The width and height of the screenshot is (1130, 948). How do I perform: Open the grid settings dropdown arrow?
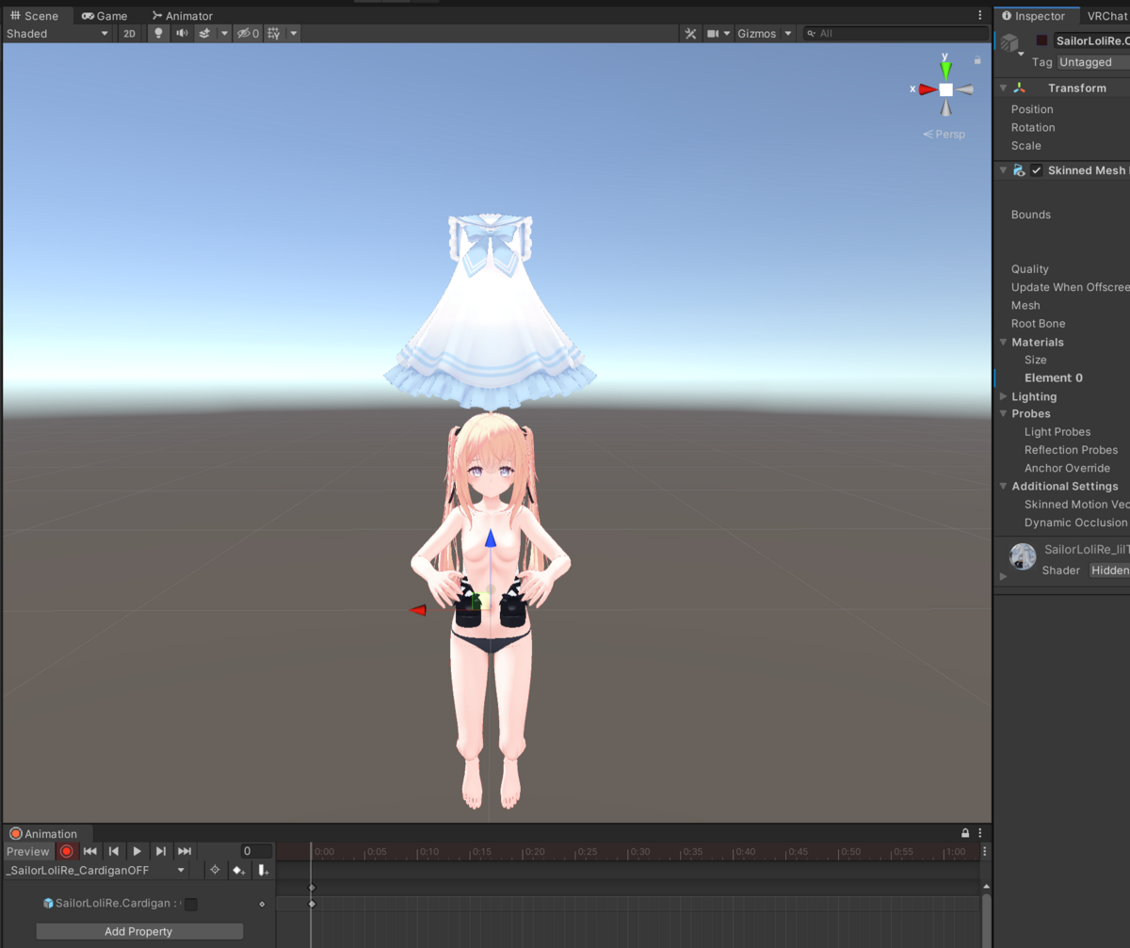pos(294,33)
